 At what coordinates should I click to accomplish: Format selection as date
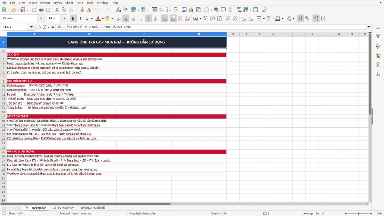coord(219,19)
